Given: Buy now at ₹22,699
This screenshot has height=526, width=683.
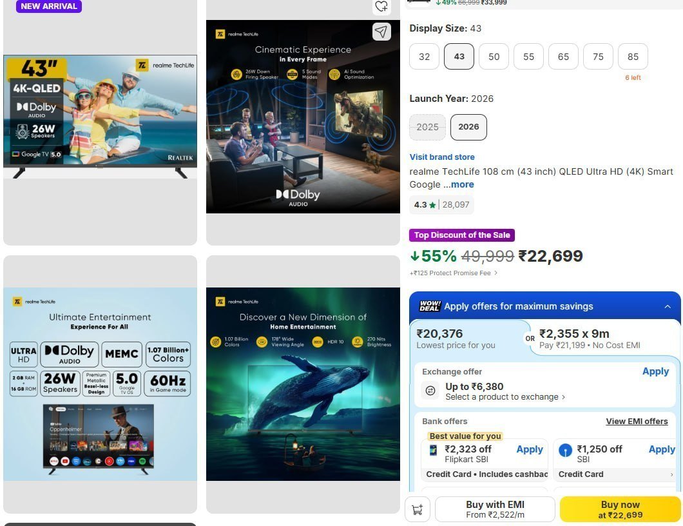Looking at the screenshot, I should [620, 509].
